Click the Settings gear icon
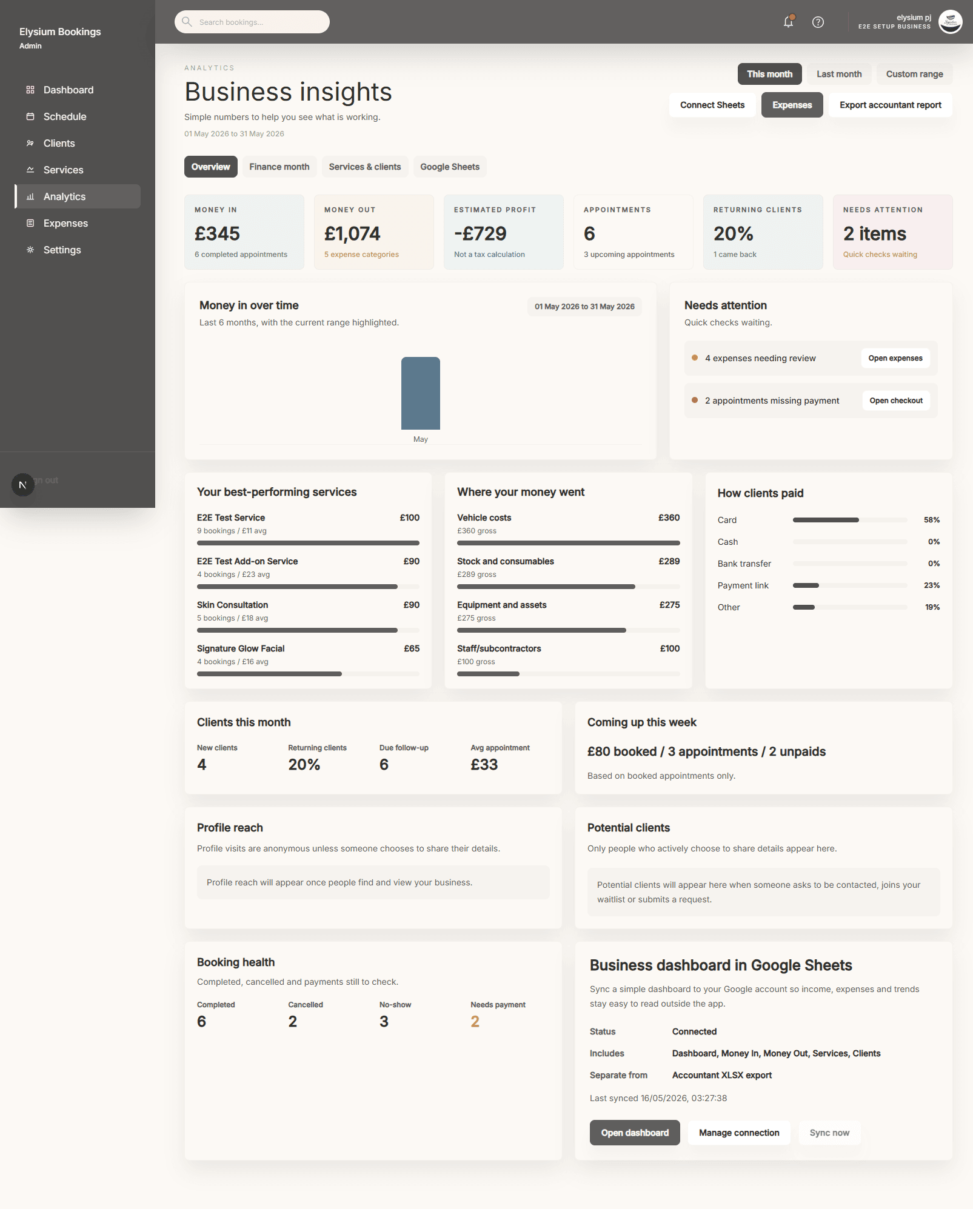The image size is (973, 1209). coord(30,250)
